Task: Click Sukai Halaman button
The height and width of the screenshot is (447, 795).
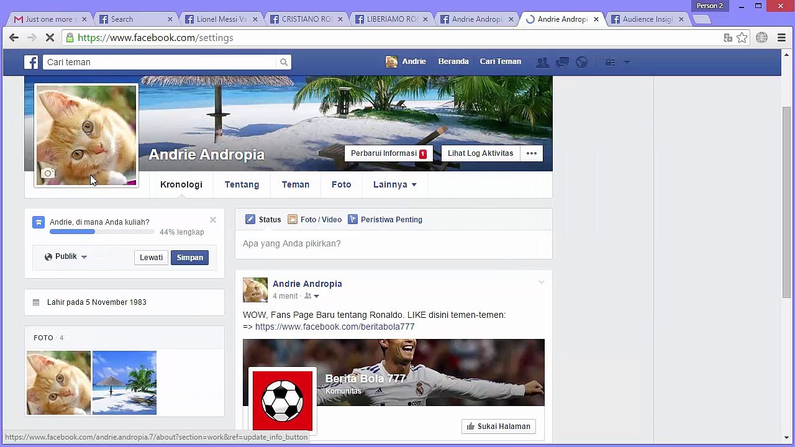Action: [499, 427]
